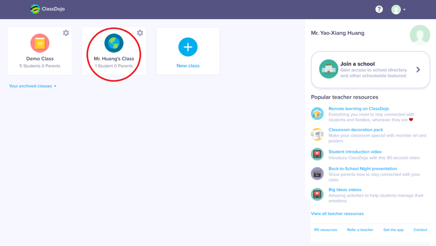Viewport: 436px width, 246px height.
Task: Open the Get the app footer link
Action: tap(393, 230)
